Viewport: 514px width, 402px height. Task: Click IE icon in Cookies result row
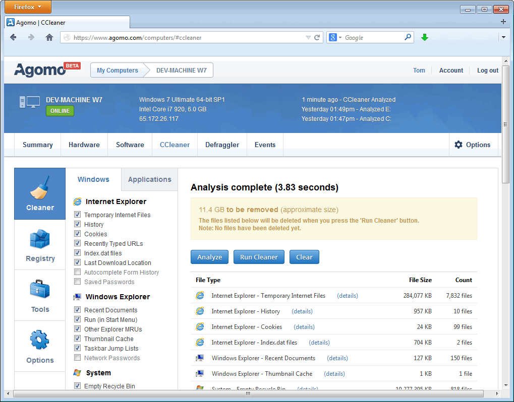click(200, 327)
